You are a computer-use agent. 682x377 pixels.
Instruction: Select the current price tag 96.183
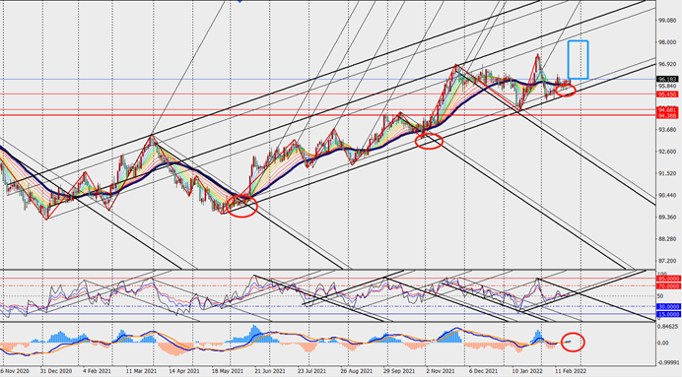point(667,80)
